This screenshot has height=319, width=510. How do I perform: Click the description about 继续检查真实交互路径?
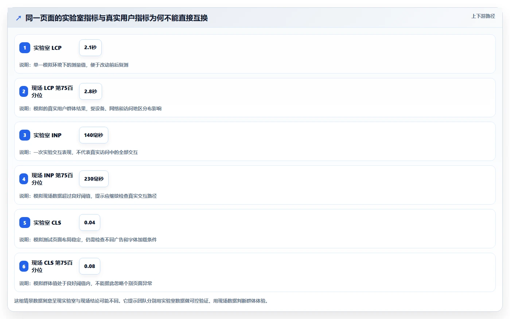coord(88,196)
